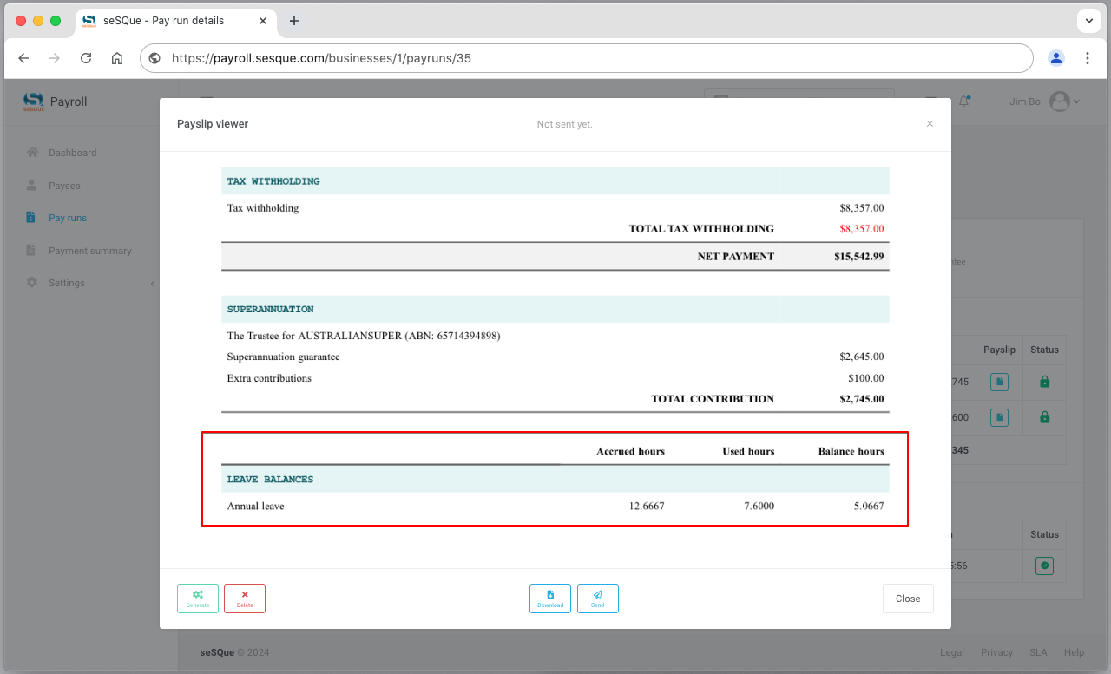Delete the payslip using the red button
Screen dimensions: 1111x674
[x=245, y=599]
